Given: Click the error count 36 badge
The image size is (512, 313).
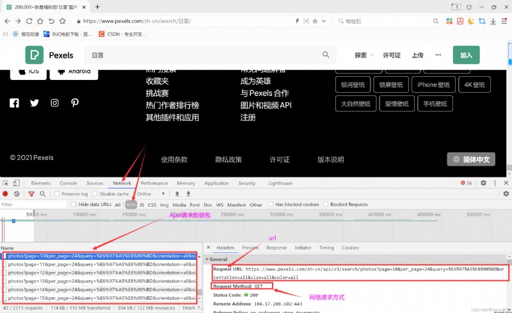Looking at the screenshot, I should click(467, 183).
